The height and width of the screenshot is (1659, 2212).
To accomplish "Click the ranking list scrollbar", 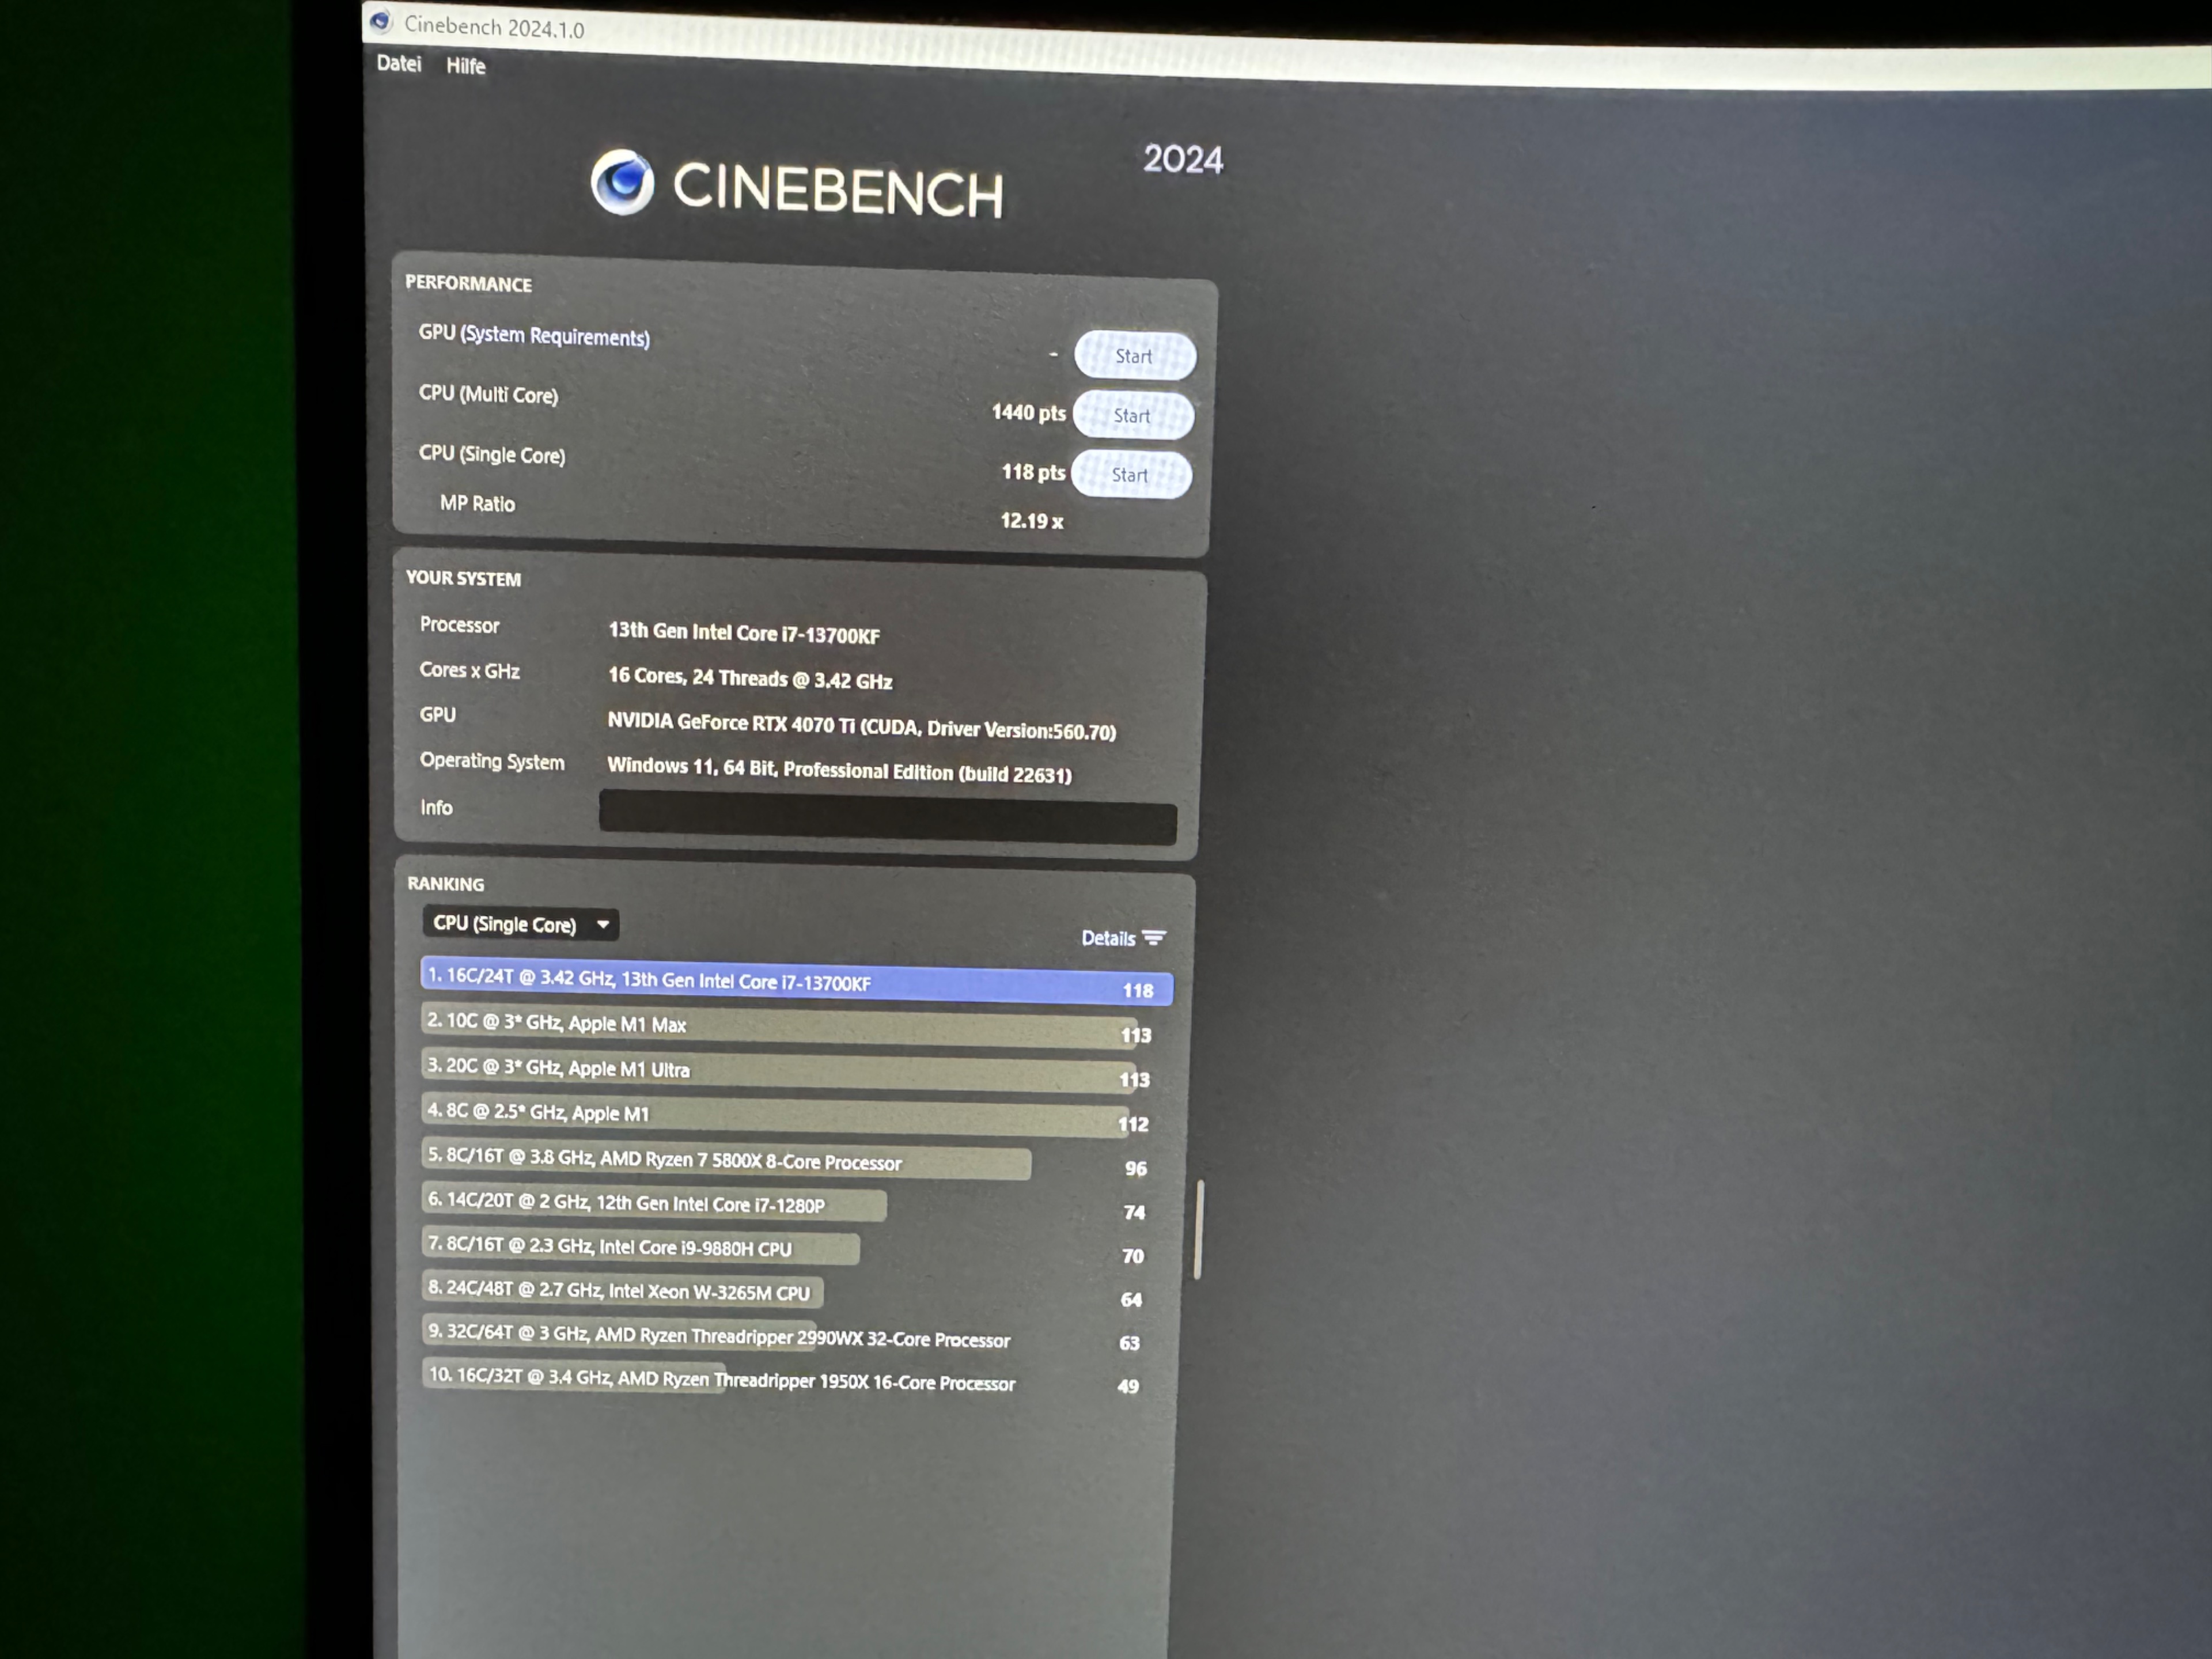I will [x=1198, y=1229].
